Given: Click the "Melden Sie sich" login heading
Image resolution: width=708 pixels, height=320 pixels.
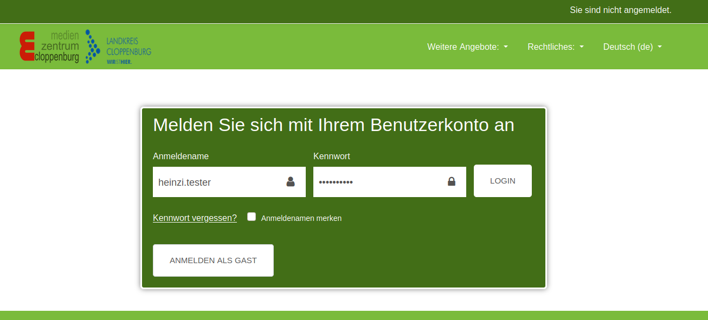Looking at the screenshot, I should [333, 125].
